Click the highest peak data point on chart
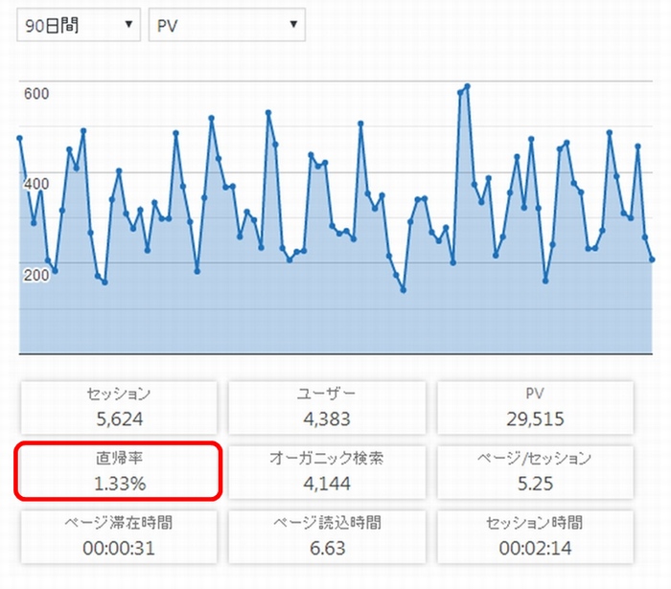 pos(468,86)
